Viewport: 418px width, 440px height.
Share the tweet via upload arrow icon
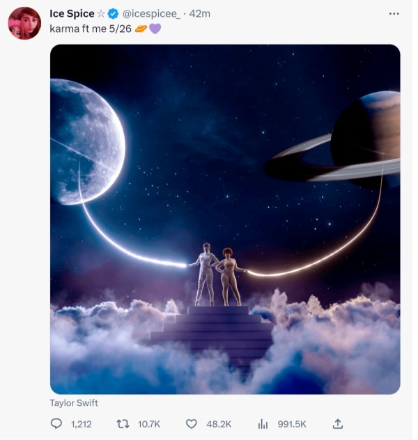338,423
